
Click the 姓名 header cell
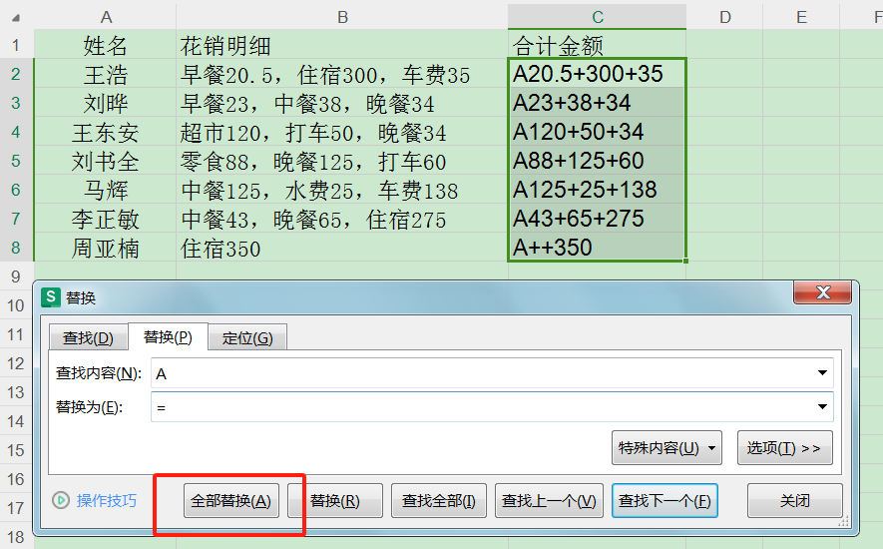point(106,45)
